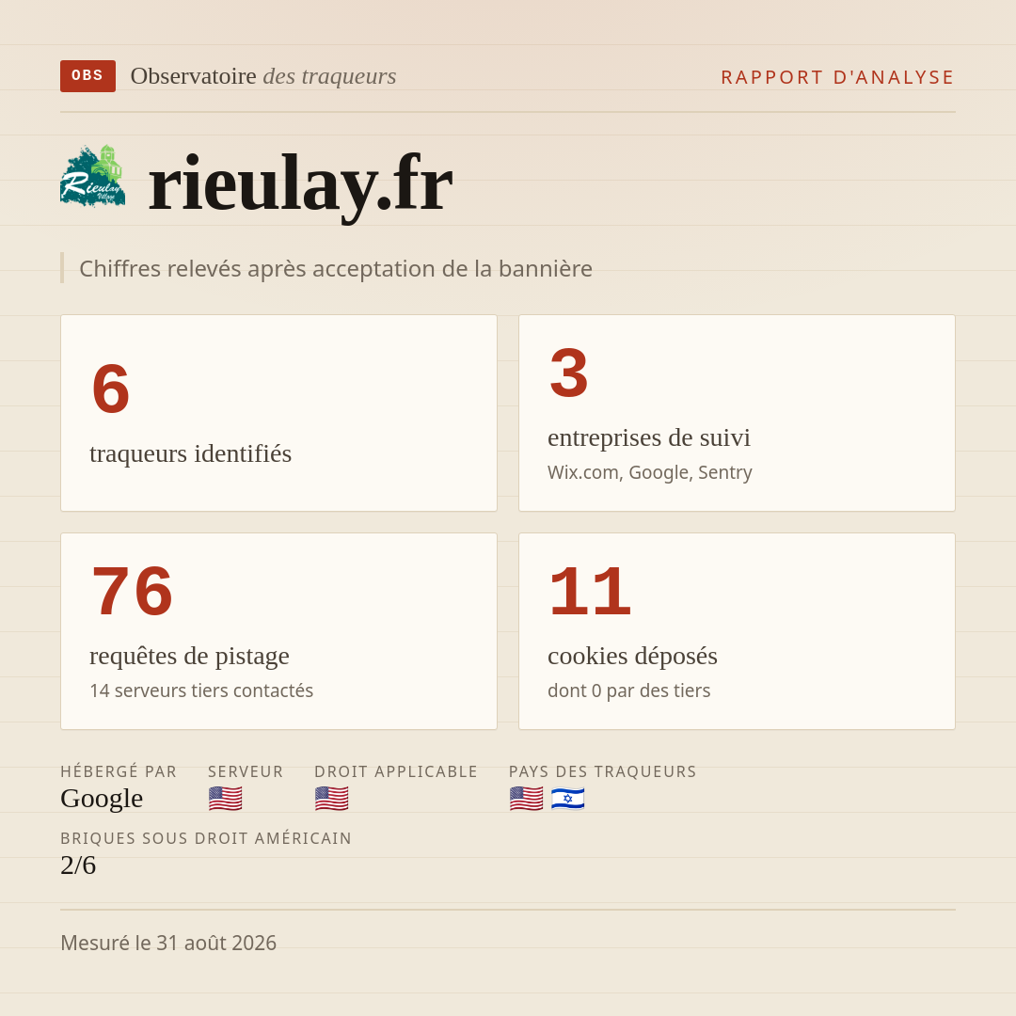1016x1016 pixels.
Task: Click the US flag under Pays des traqueurs
Action: pos(526,799)
